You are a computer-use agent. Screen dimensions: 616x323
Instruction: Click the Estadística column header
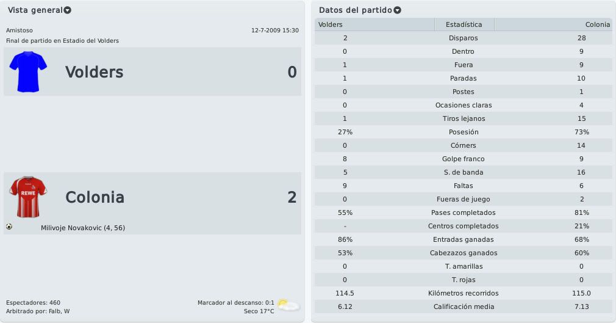coord(464,24)
